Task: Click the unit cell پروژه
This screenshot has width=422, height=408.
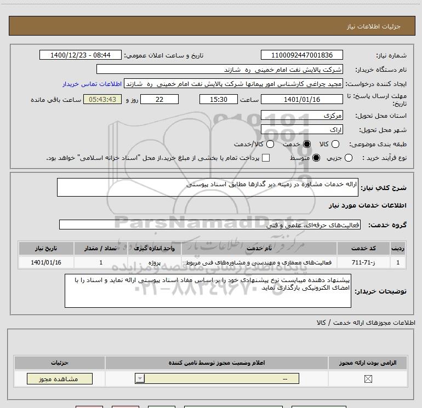Action: pyautogui.click(x=155, y=262)
